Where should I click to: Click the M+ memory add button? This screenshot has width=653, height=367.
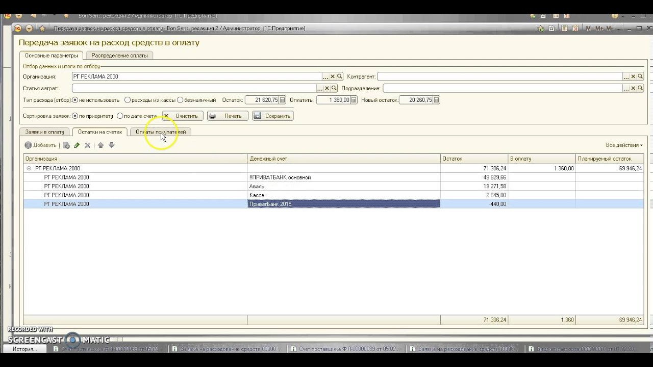tap(599, 29)
